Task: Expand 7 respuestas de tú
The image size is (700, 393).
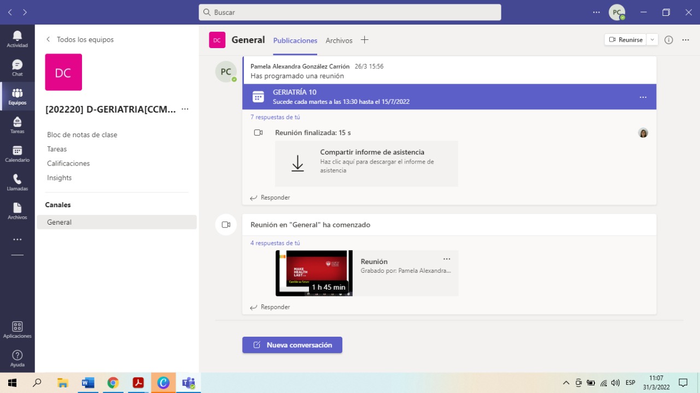Action: [x=275, y=117]
